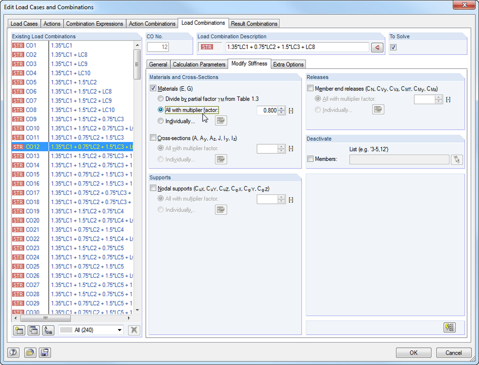The height and width of the screenshot is (365, 479).
Task: Open the Extra Options sub-tab
Action: (288, 64)
